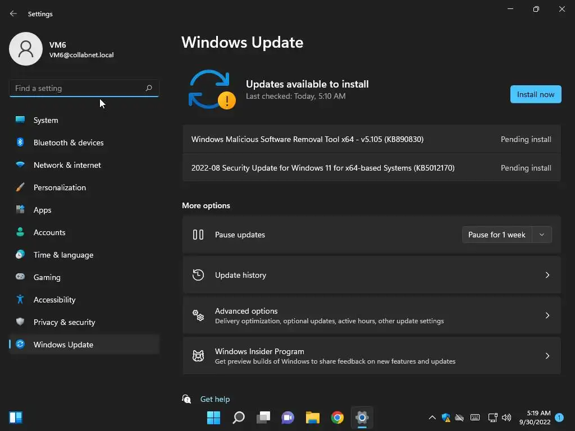Image resolution: width=575 pixels, height=431 pixels.
Task: Select the KB890830 Malicious Software Removal Tool row
Action: pos(372,139)
